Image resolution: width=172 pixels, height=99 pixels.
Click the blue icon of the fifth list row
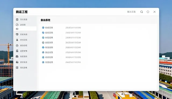(x=43, y=47)
